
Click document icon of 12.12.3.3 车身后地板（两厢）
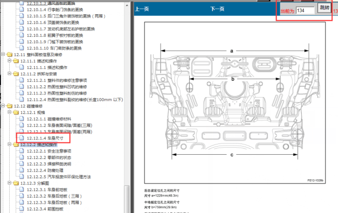[x=21, y=202]
